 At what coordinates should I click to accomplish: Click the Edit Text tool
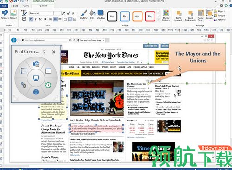pos(24,15)
